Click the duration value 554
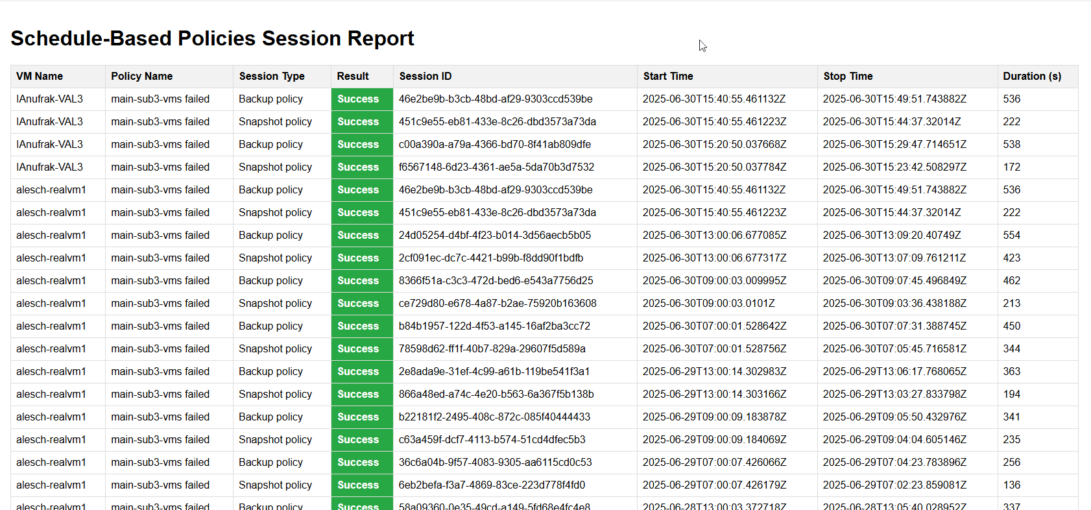This screenshot has height=510, width=1091. (x=1011, y=235)
